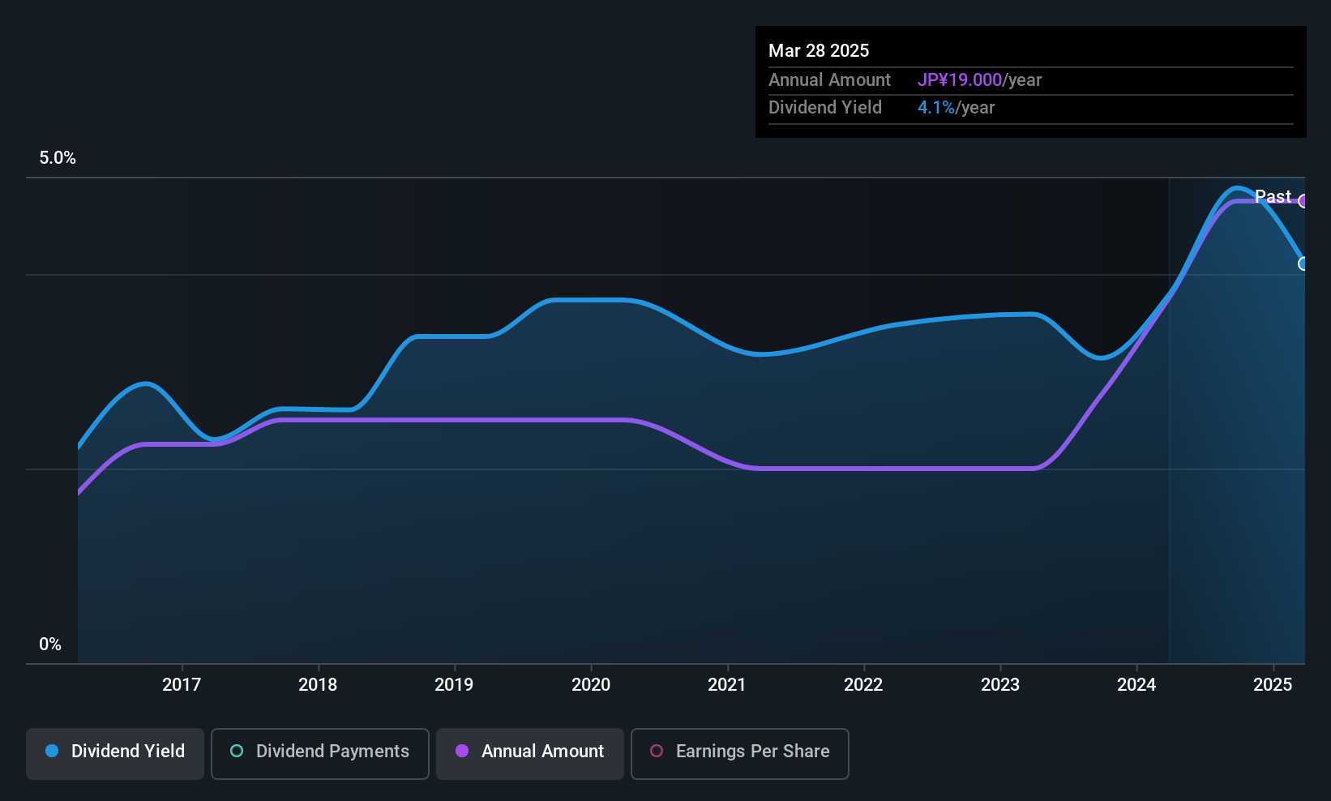The width and height of the screenshot is (1331, 801).
Task: Click the 'Past' label on chart
Action: [1273, 196]
